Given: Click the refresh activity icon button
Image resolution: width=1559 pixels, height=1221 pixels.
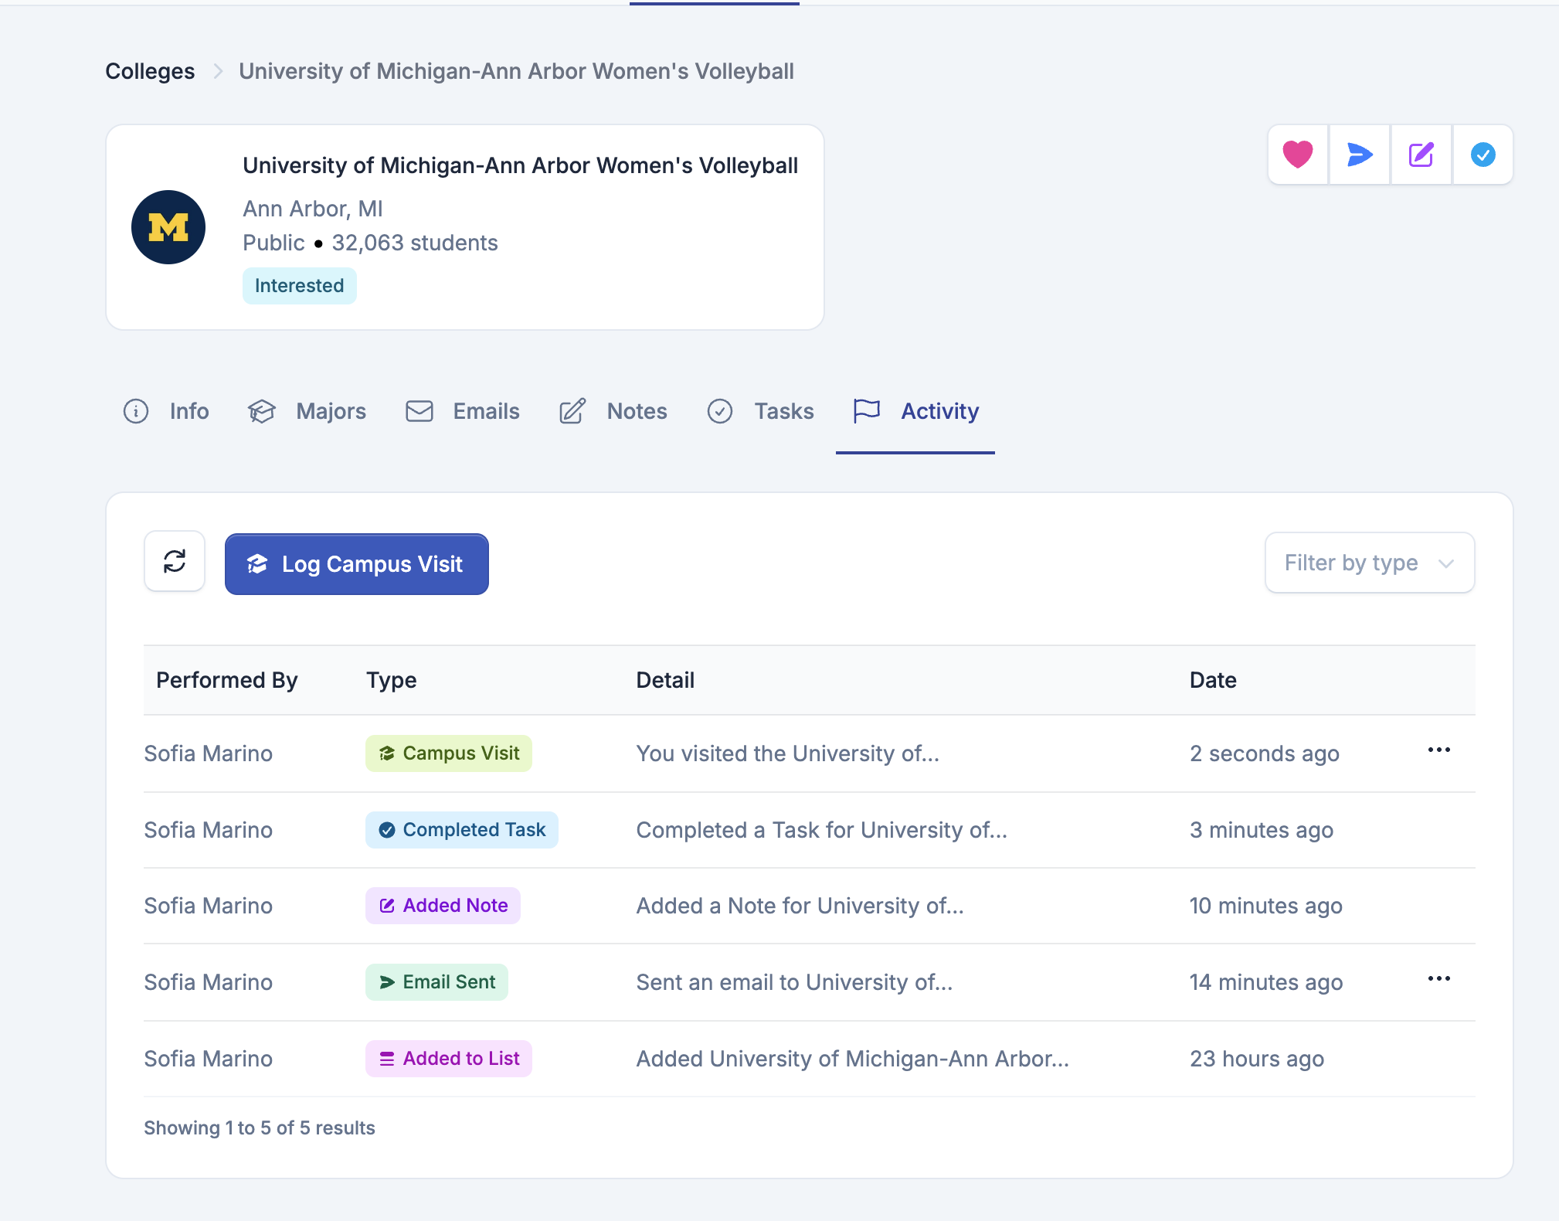Looking at the screenshot, I should (175, 561).
